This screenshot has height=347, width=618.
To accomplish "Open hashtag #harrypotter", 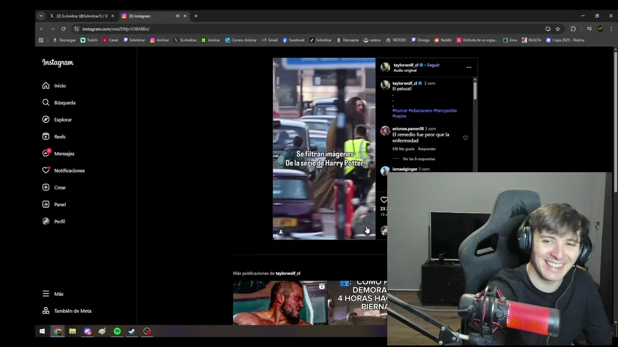I will click(445, 110).
